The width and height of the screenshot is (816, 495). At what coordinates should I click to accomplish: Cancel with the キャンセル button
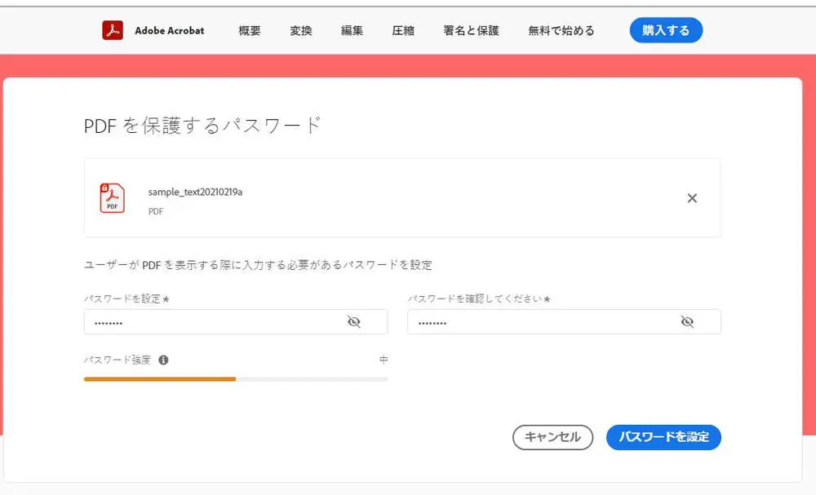(x=552, y=437)
